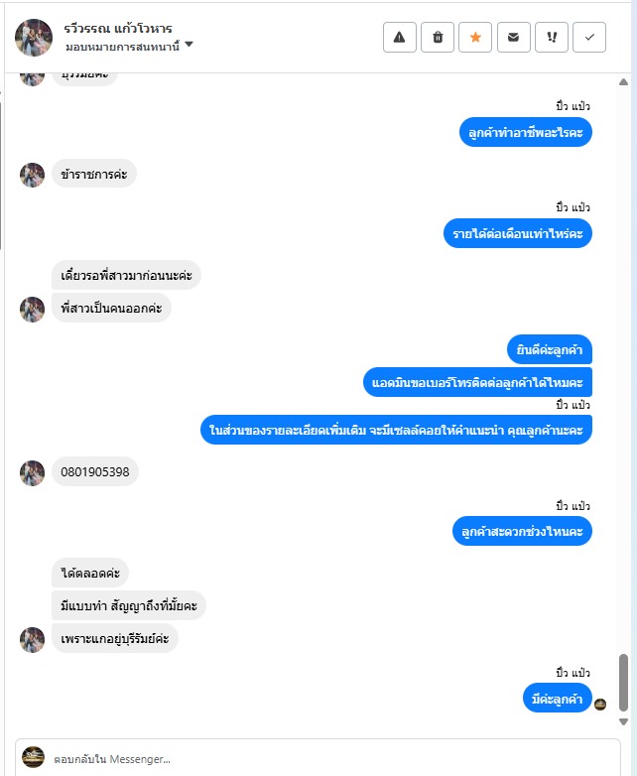This screenshot has width=637, height=776.
Task: Click the reply in Messenger input field
Action: pos(318,758)
